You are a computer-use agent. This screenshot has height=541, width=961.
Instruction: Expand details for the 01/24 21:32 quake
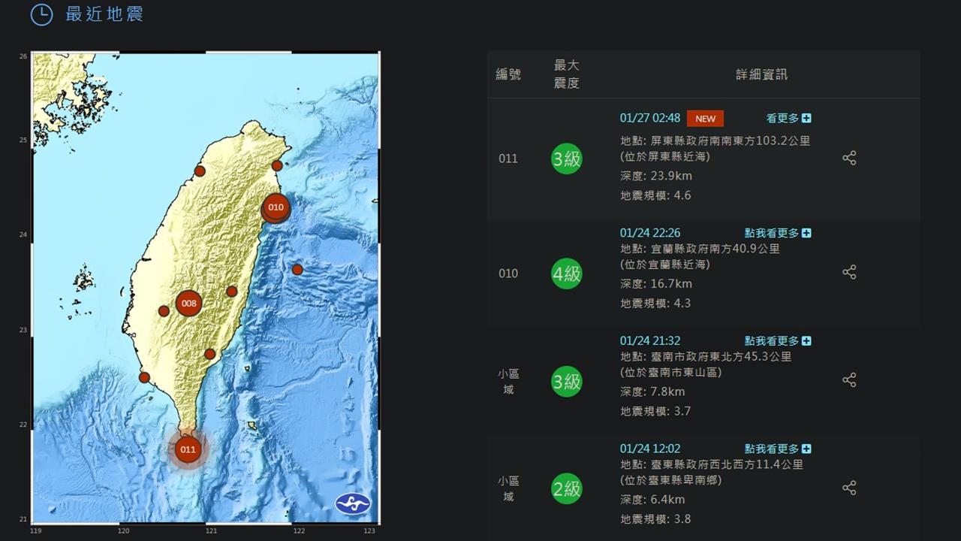775,340
